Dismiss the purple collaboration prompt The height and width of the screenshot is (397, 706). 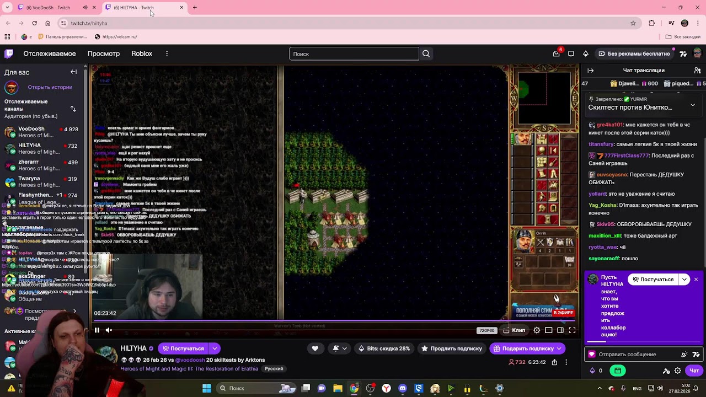pyautogui.click(x=696, y=280)
